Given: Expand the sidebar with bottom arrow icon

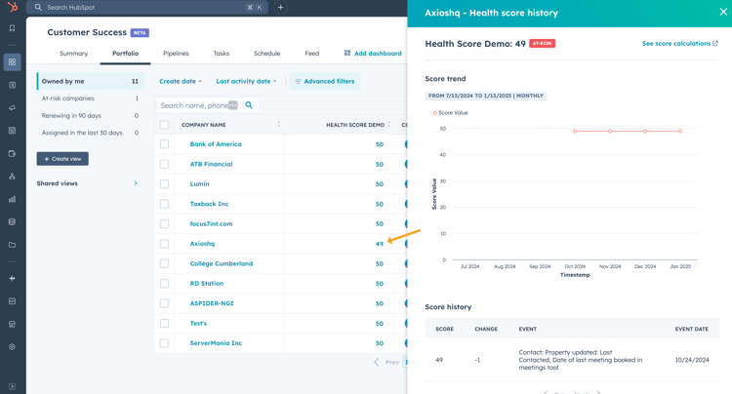Looking at the screenshot, I should [12, 386].
